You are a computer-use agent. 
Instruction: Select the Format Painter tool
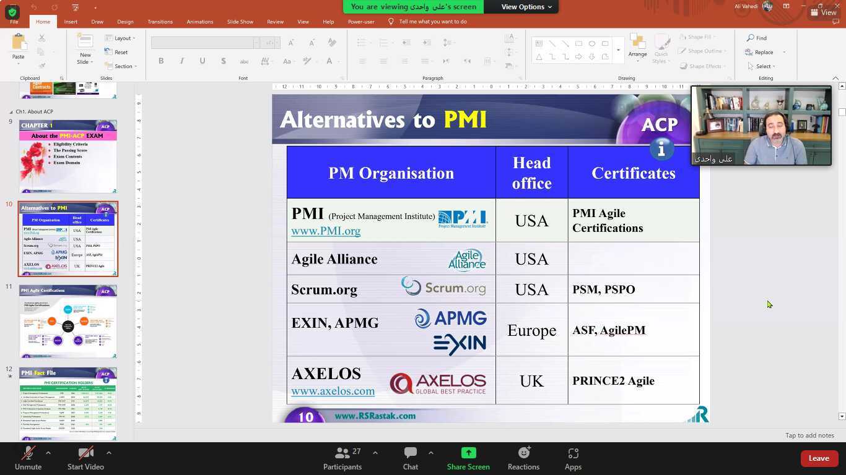click(41, 66)
